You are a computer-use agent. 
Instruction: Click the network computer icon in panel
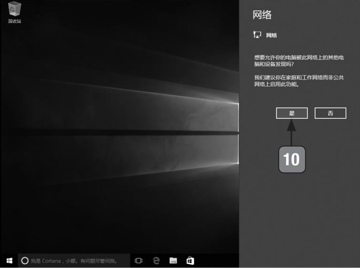pos(257,35)
